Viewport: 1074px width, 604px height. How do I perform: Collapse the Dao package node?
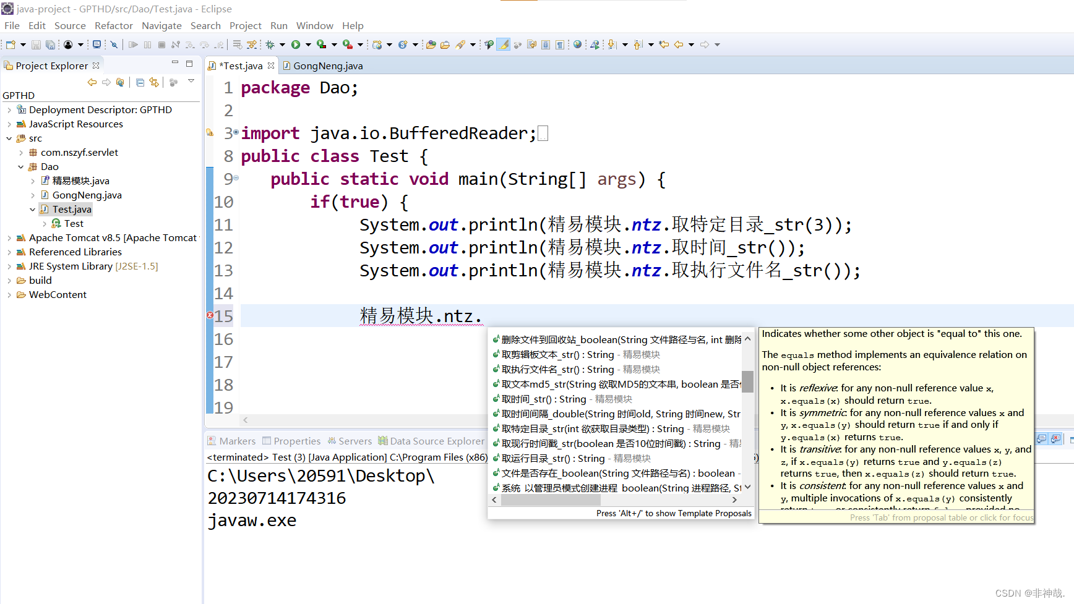[x=20, y=166]
